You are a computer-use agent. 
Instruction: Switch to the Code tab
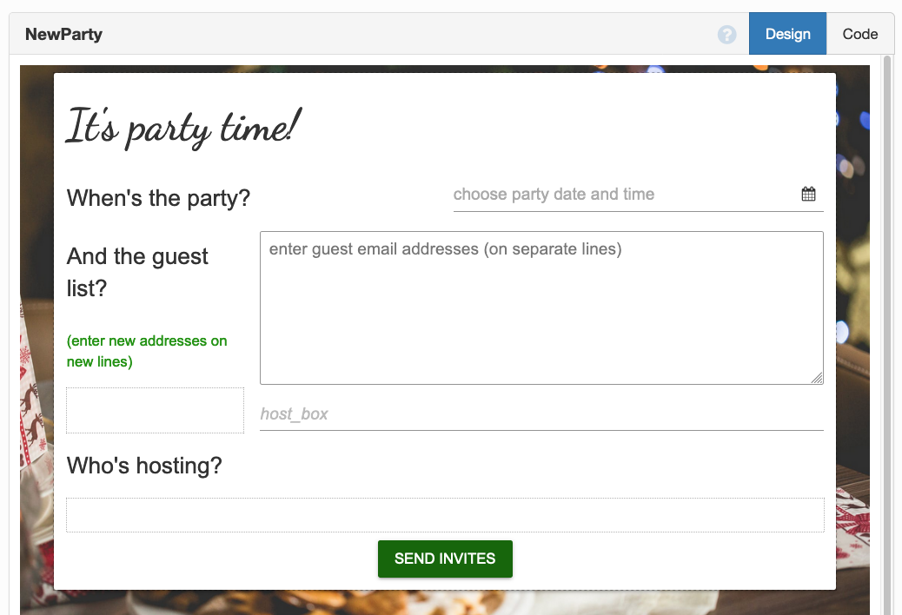coord(859,35)
